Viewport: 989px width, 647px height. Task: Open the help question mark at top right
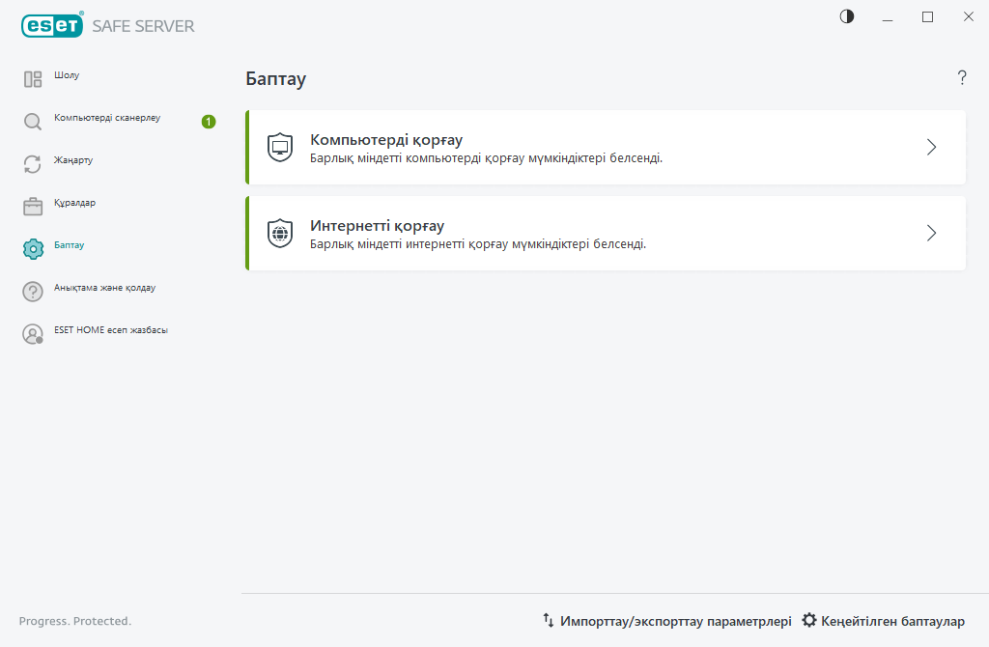[x=962, y=78]
